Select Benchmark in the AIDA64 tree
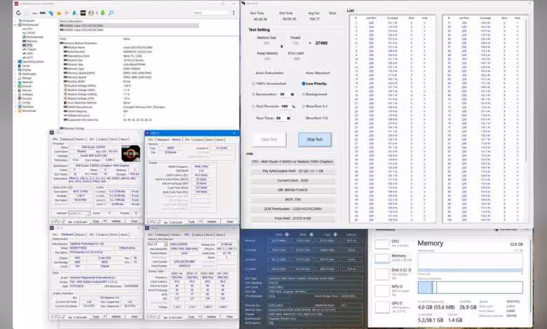Viewport: 547px width, 329px height. point(29,111)
